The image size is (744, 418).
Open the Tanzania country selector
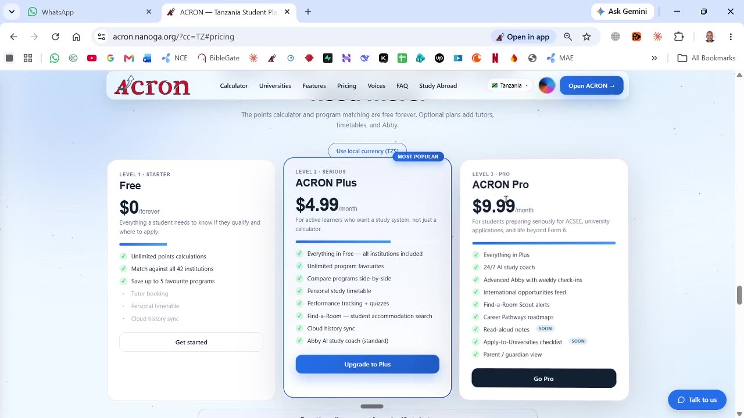pos(510,85)
